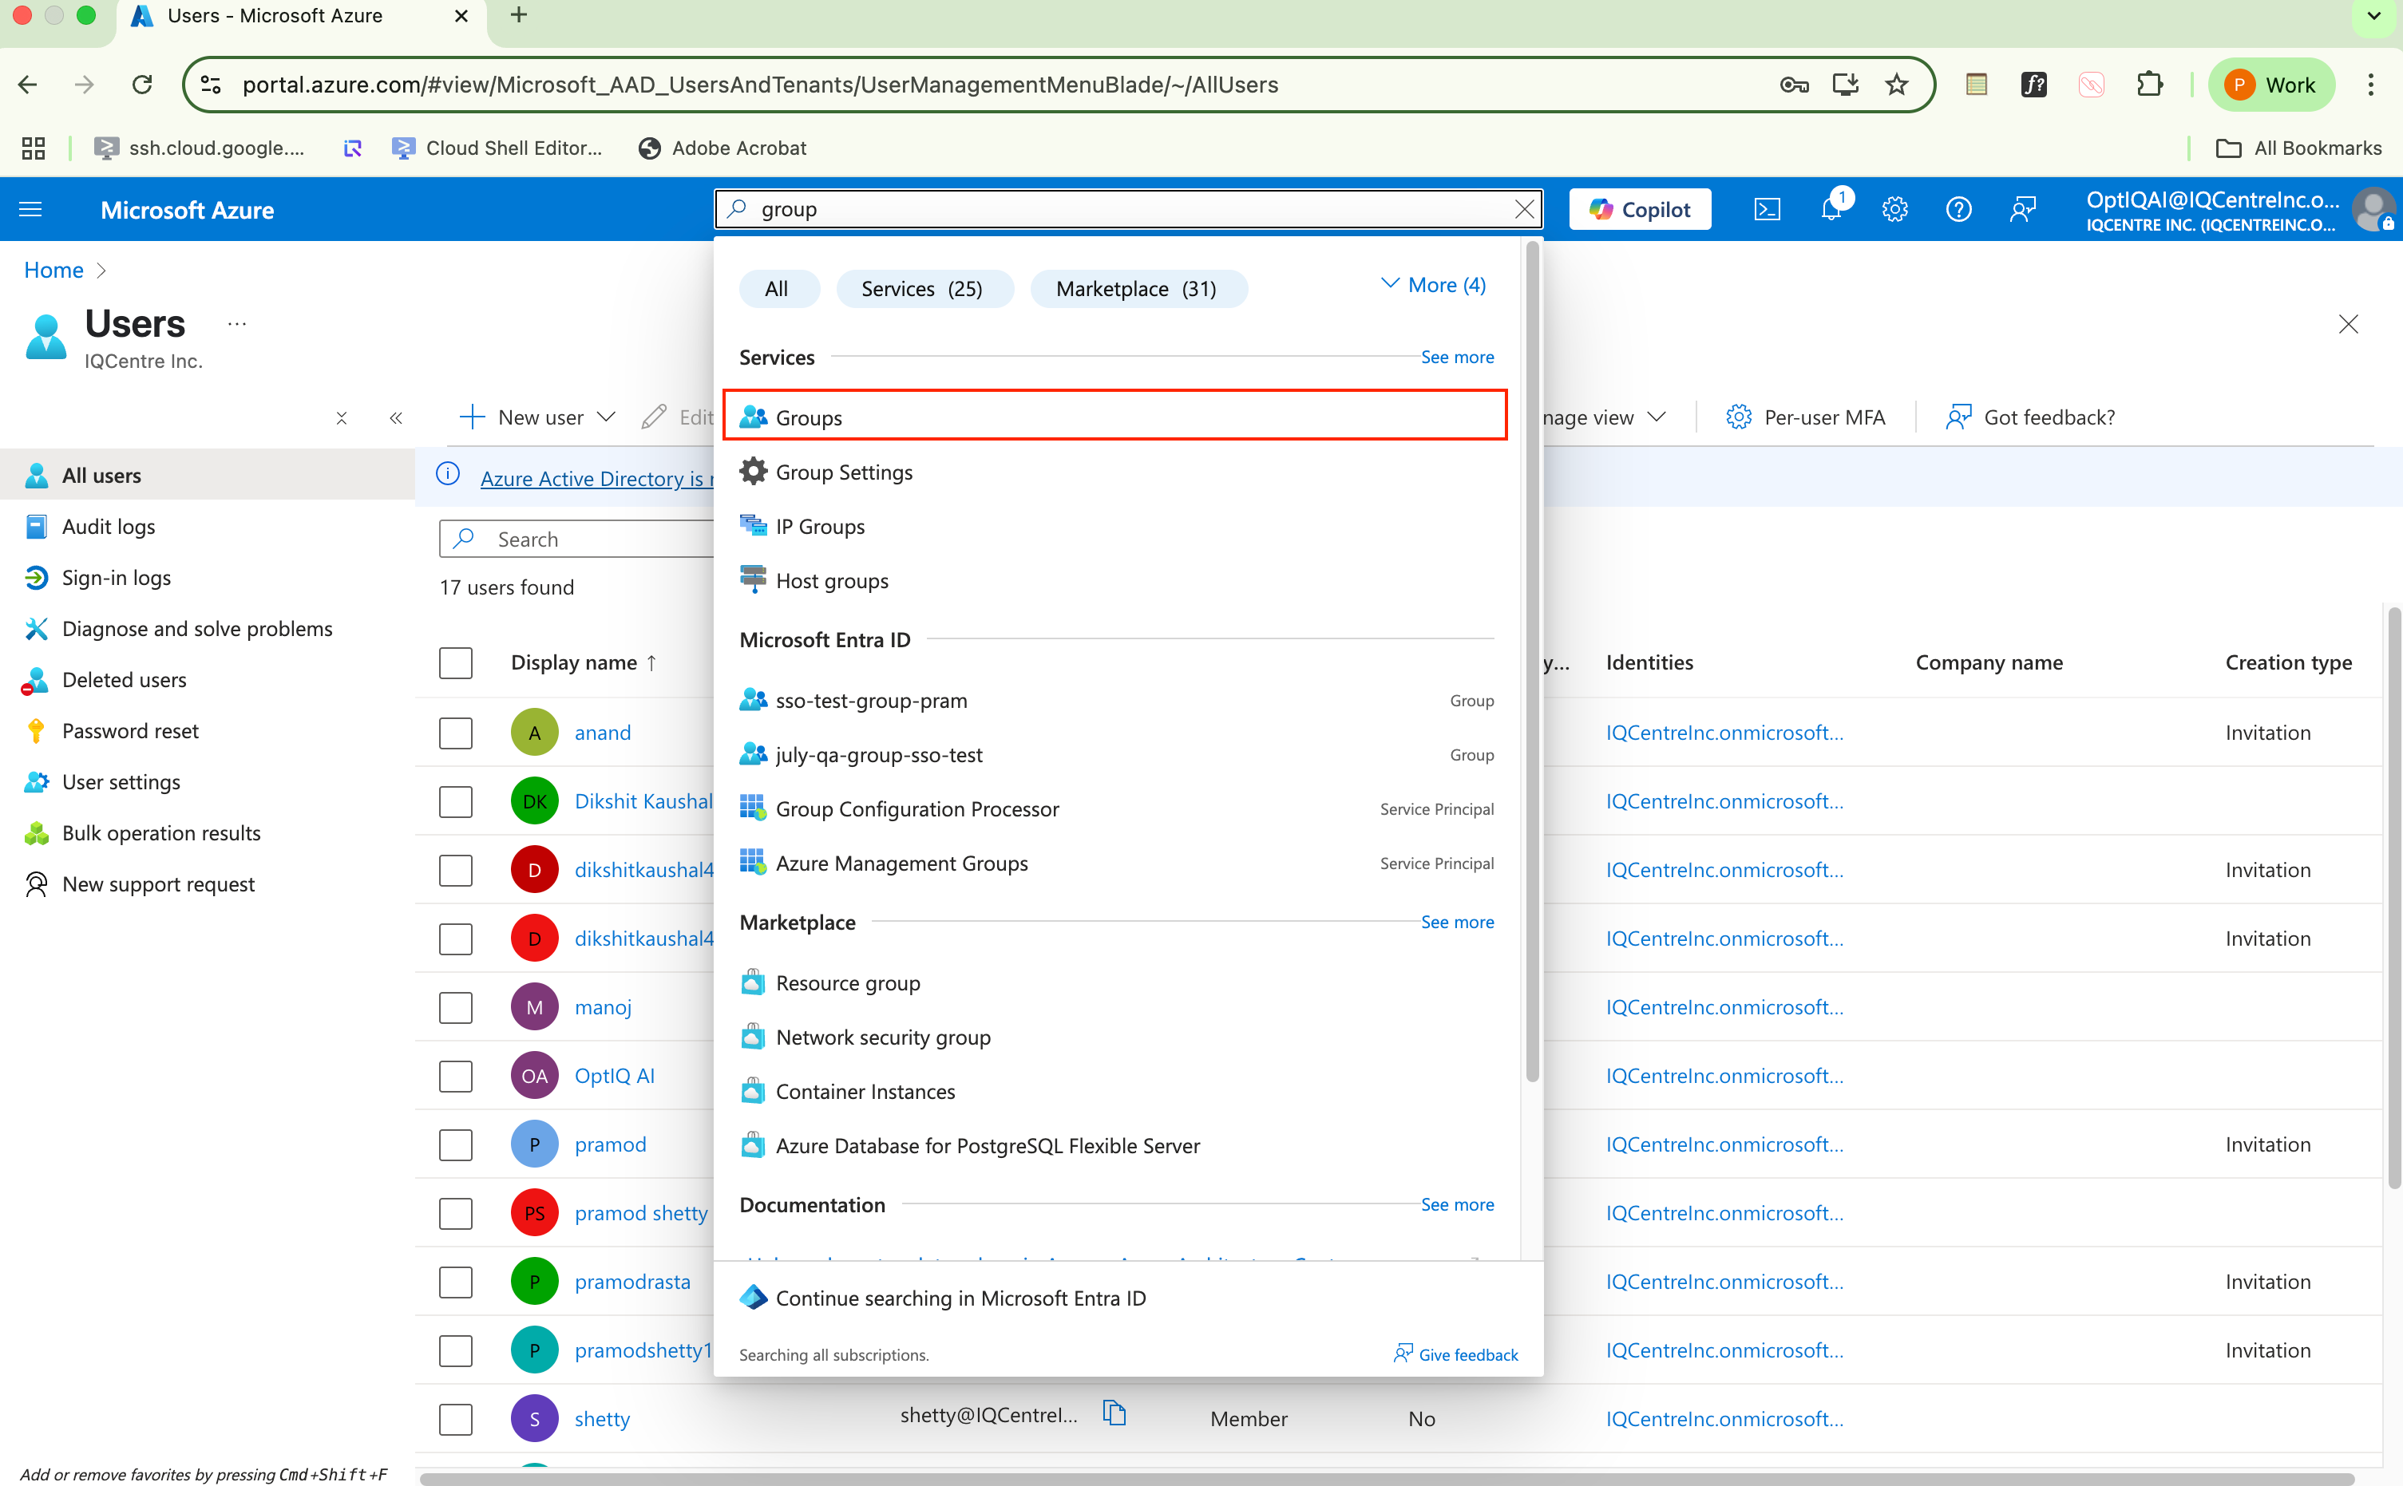Viewport: 2403px width, 1486px height.
Task: Open the feedback icon in top bar
Action: pyautogui.click(x=2023, y=209)
